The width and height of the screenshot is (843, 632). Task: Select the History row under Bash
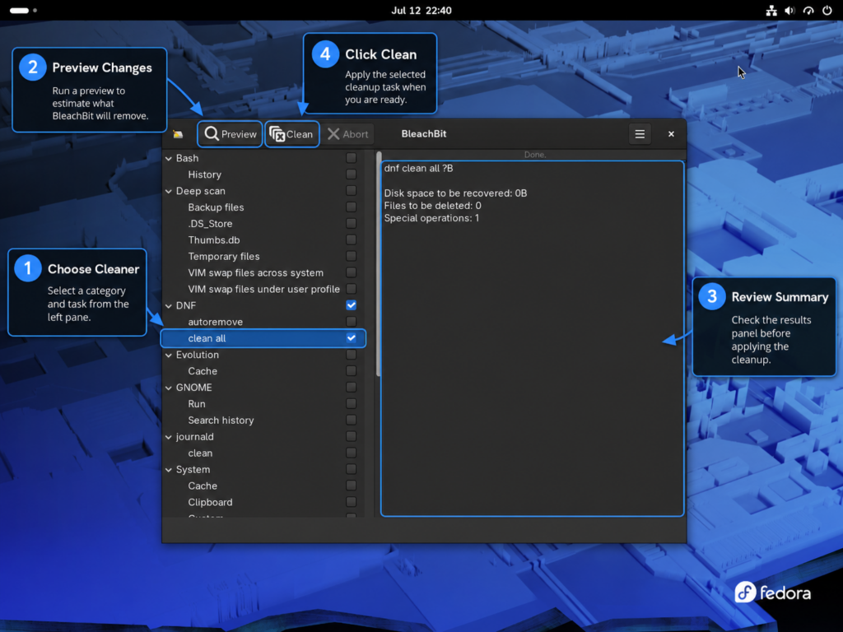click(x=263, y=174)
